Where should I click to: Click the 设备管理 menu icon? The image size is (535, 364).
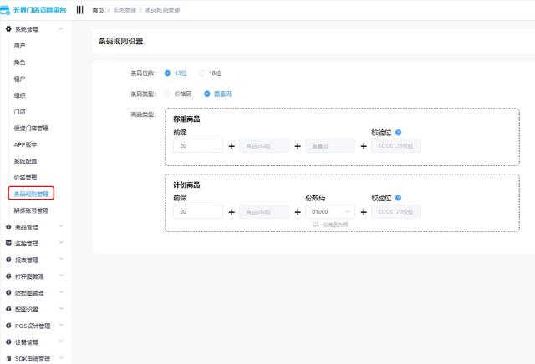8,341
